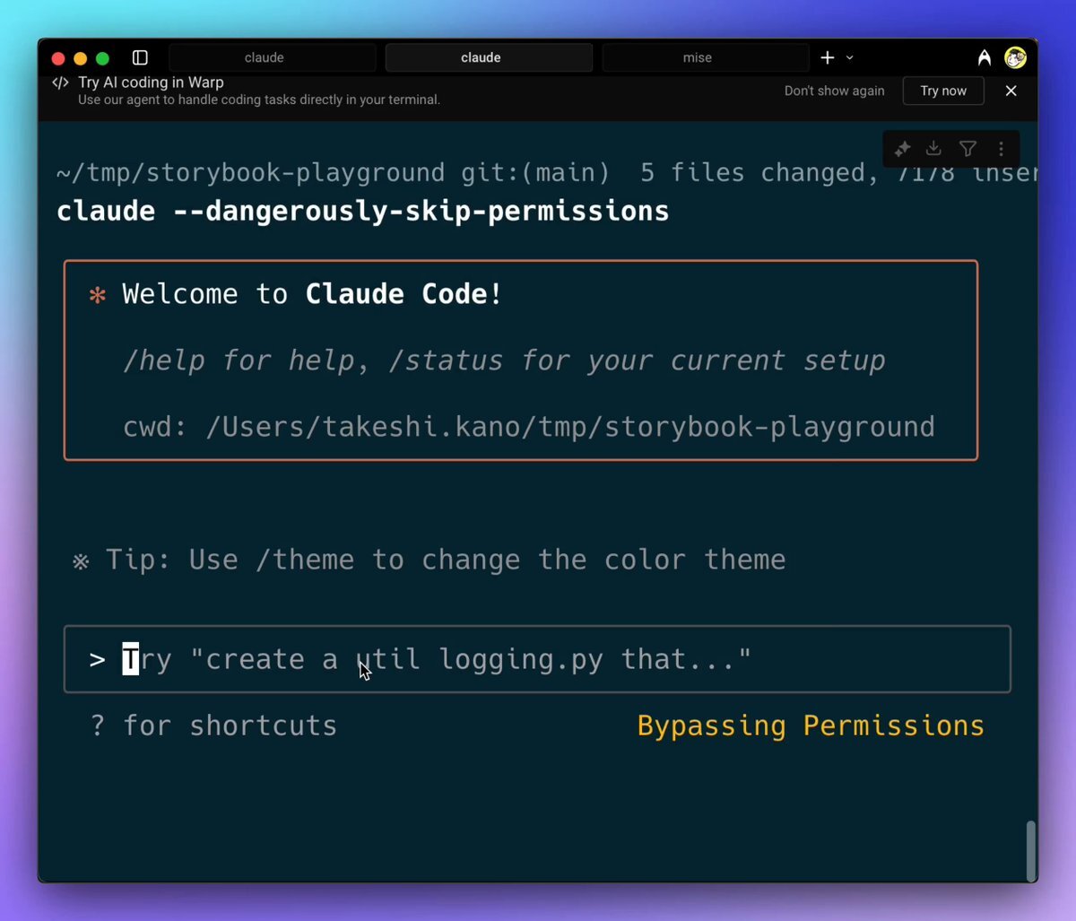Click the AI sparkle icon on block toolbar
Screen dimensions: 1076x921
(x=902, y=149)
